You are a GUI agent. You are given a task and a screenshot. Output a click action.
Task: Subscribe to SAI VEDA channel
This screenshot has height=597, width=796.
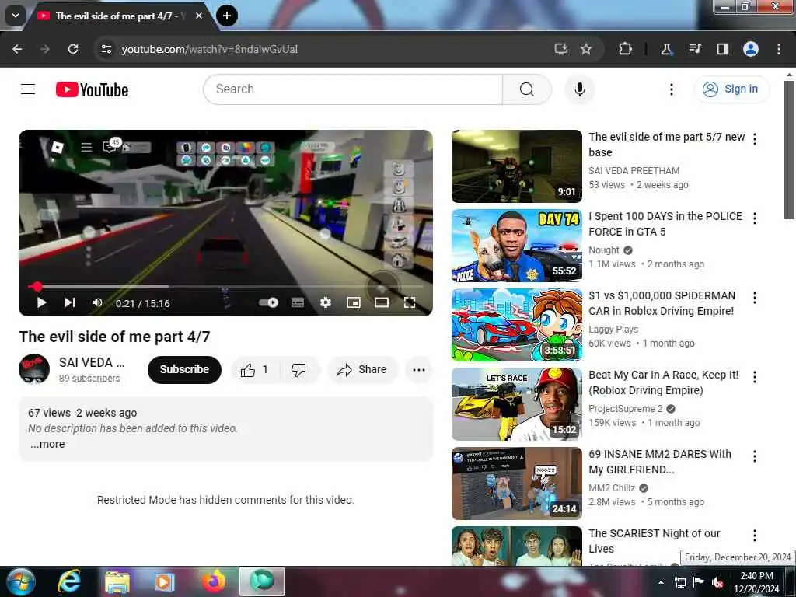point(184,369)
